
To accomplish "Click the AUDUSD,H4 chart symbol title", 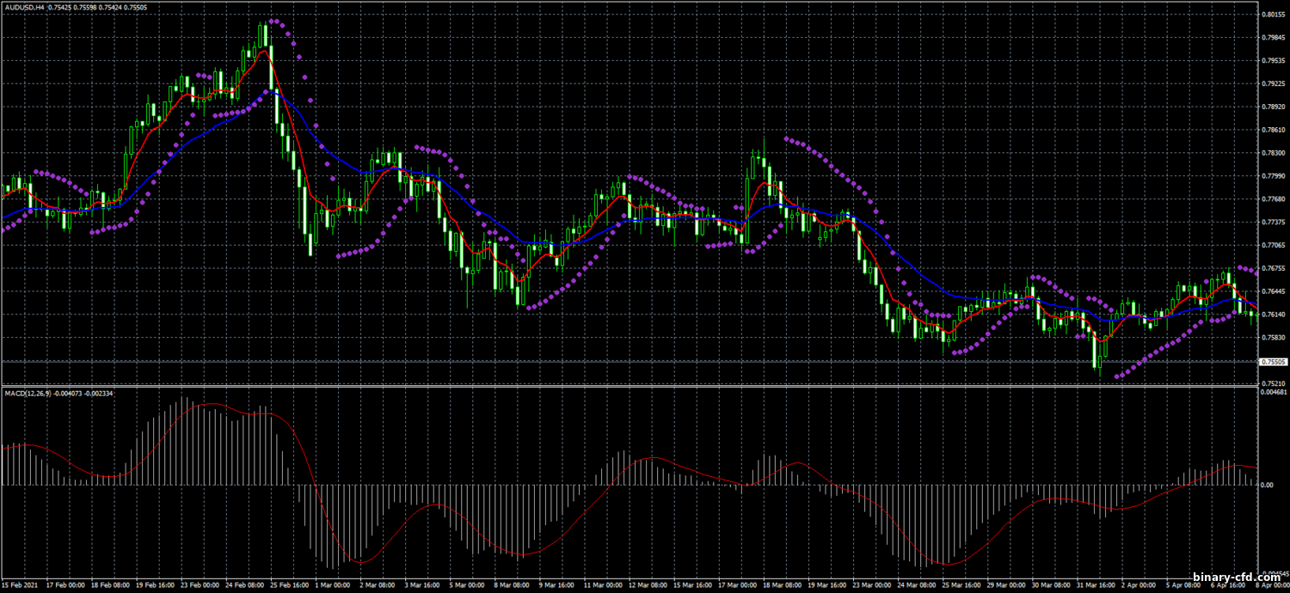I will click(x=23, y=7).
